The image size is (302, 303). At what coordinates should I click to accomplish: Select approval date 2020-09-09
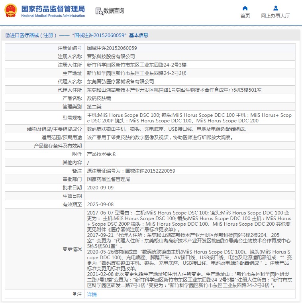100,188
